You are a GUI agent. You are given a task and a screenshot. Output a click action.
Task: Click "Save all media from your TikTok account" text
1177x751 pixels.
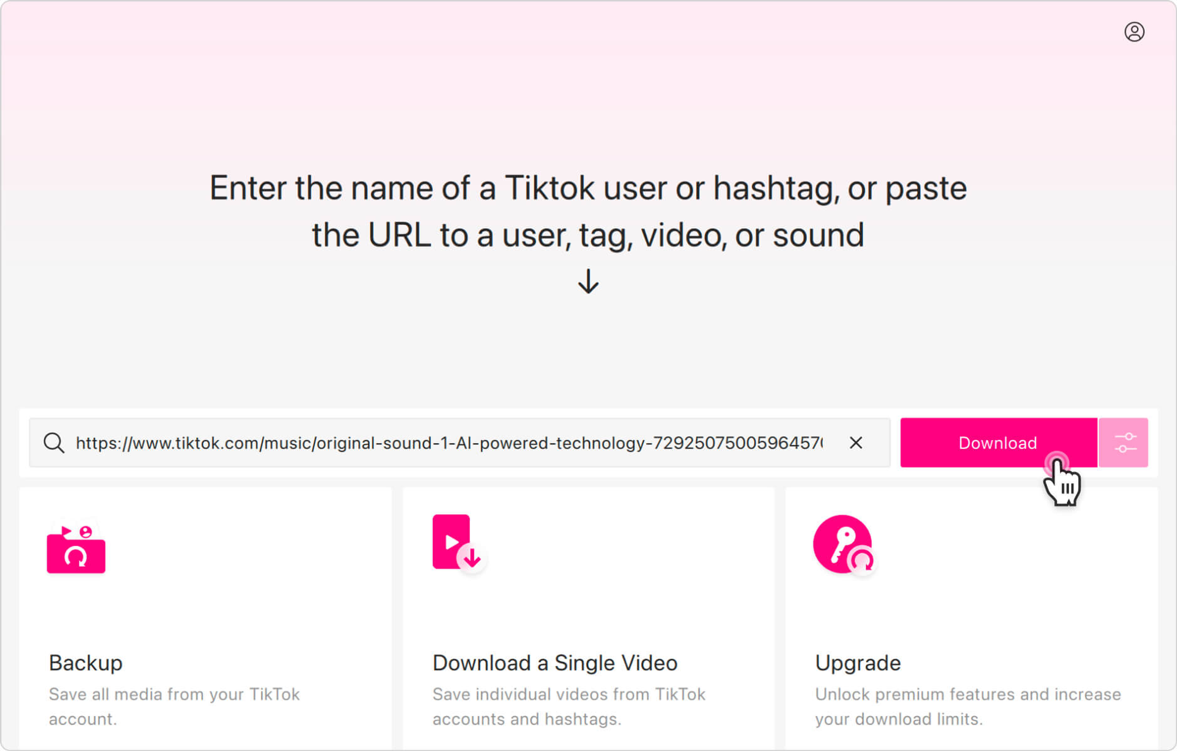(173, 706)
